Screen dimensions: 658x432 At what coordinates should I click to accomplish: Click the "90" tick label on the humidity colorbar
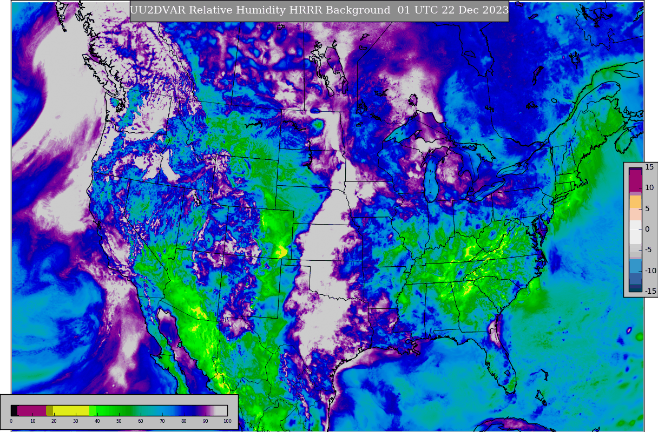click(205, 421)
